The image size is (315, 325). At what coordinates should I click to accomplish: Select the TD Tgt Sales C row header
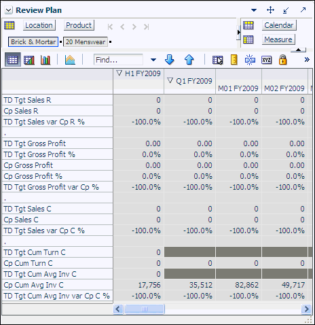58,209
